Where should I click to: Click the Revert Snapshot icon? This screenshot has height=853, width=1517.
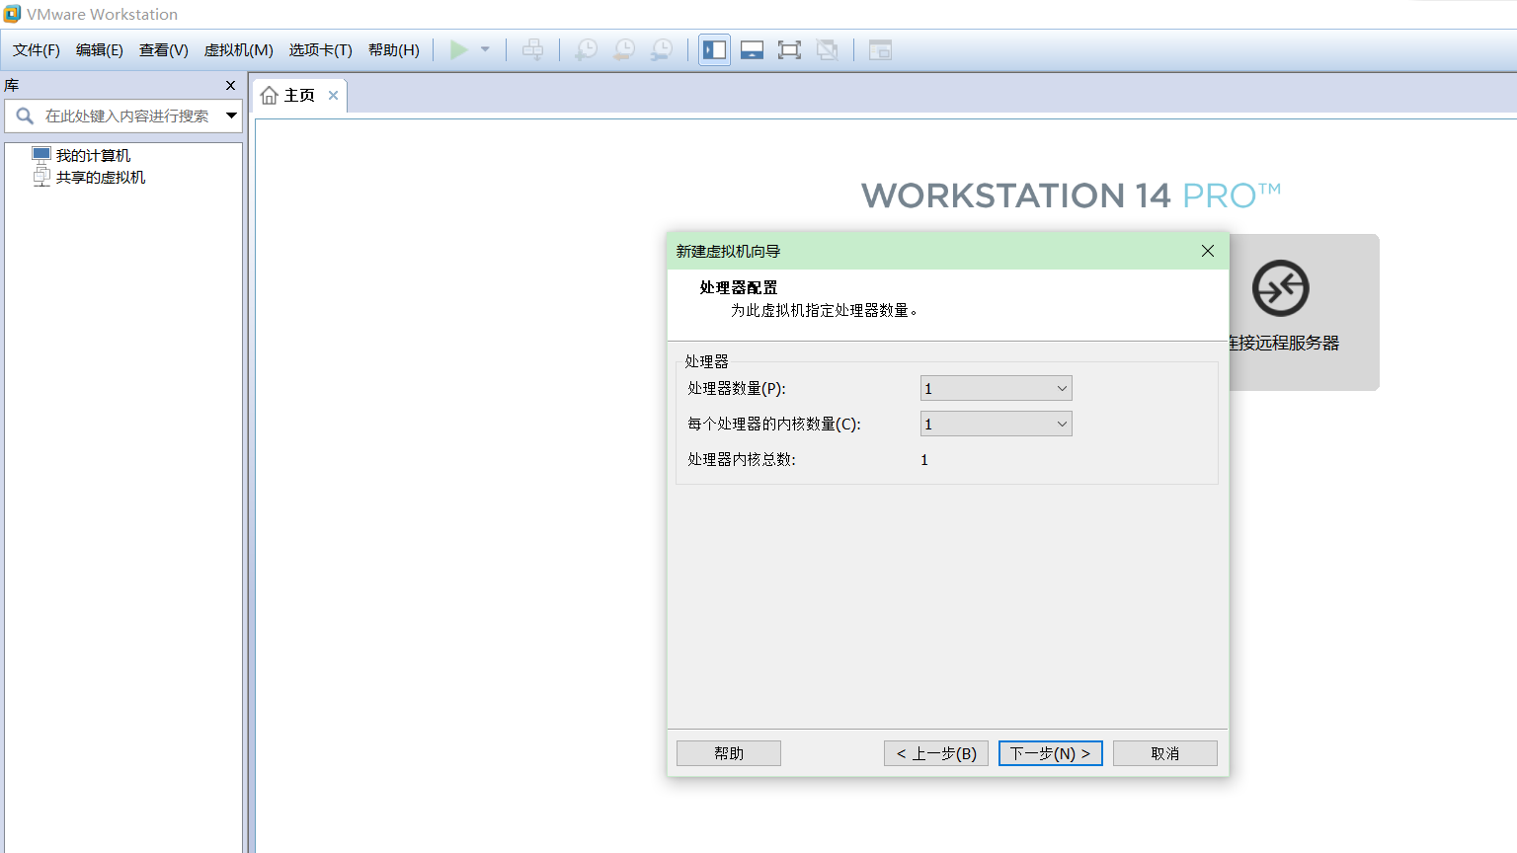[624, 49]
